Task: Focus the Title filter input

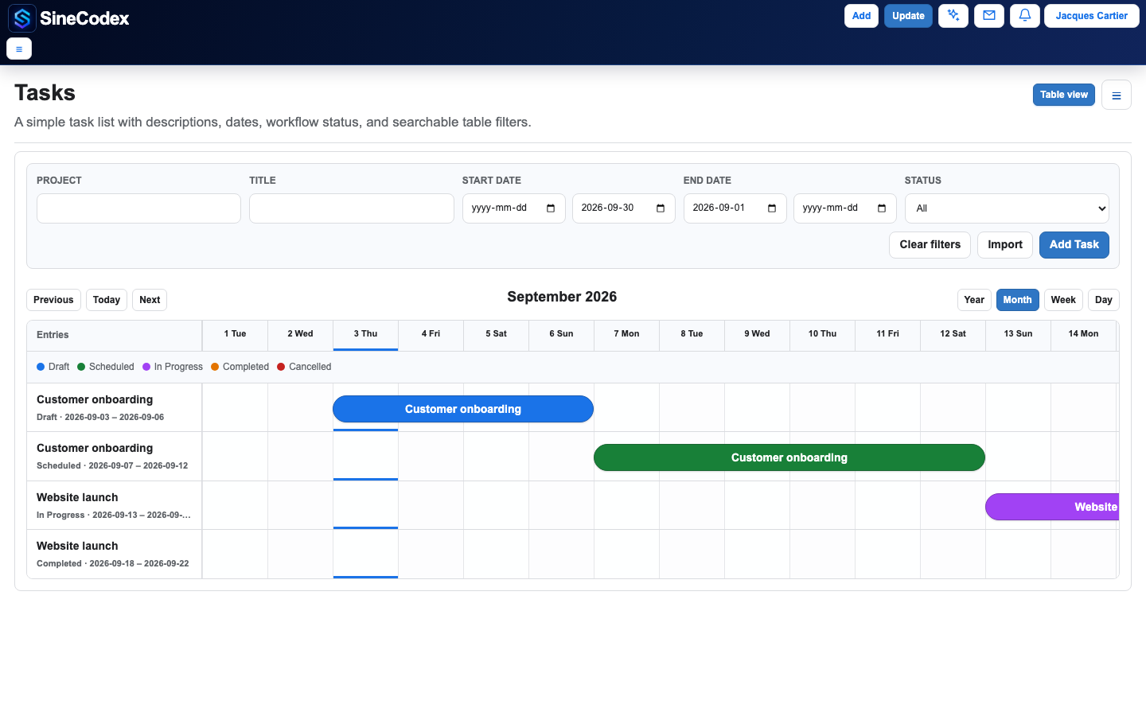Action: click(x=352, y=208)
